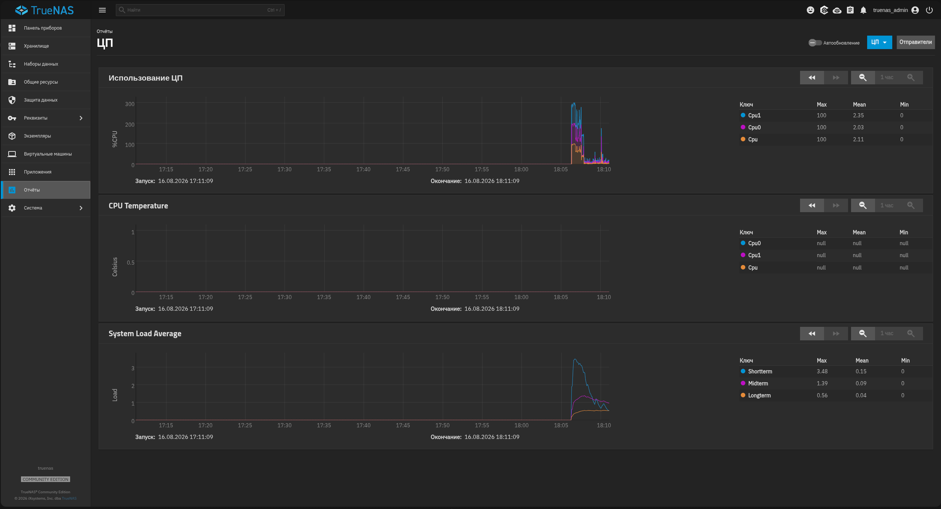Collapse the sidebar with the hamburger icon
The width and height of the screenshot is (941, 509).
[102, 10]
